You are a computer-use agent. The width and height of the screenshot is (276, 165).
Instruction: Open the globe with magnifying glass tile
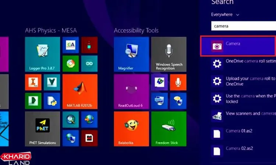71,120
